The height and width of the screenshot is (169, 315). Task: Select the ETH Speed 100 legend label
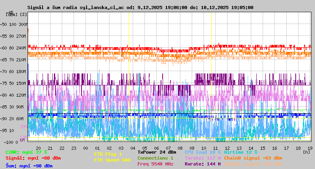pyautogui.click(x=112, y=160)
